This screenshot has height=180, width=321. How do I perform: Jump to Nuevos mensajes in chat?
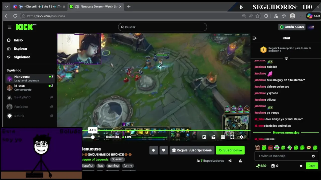[286, 132]
